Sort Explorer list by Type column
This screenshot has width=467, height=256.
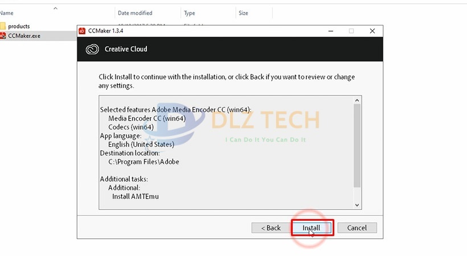click(190, 13)
